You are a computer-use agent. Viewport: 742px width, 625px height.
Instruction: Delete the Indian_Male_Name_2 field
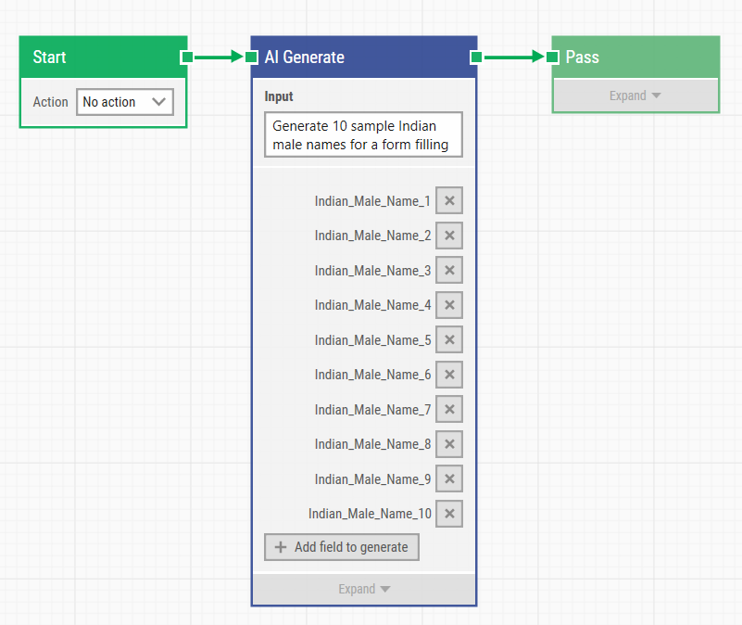click(449, 236)
